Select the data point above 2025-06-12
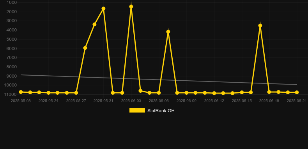Screen dimensions: 308x149 pos(214,93)
